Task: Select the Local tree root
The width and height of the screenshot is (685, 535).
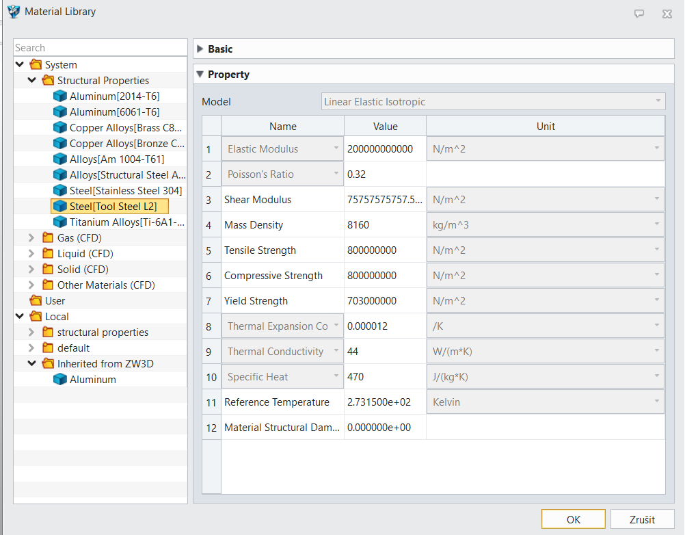Action: coord(57,317)
